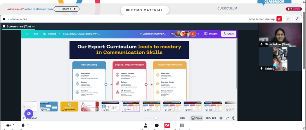
Task: Open the Background effects icon
Action: [182, 125]
